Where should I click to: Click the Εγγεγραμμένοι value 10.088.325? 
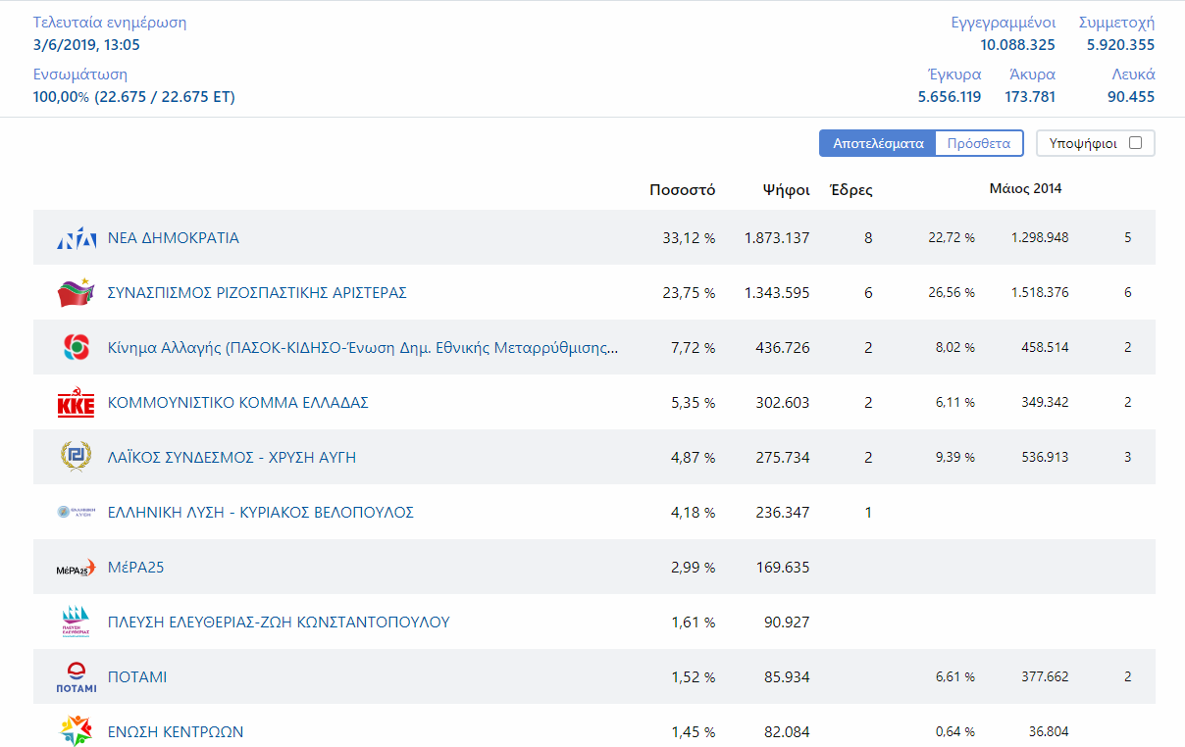[1017, 45]
